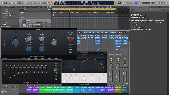
Task: Open the Library button in control bar
Action: click(2, 3)
